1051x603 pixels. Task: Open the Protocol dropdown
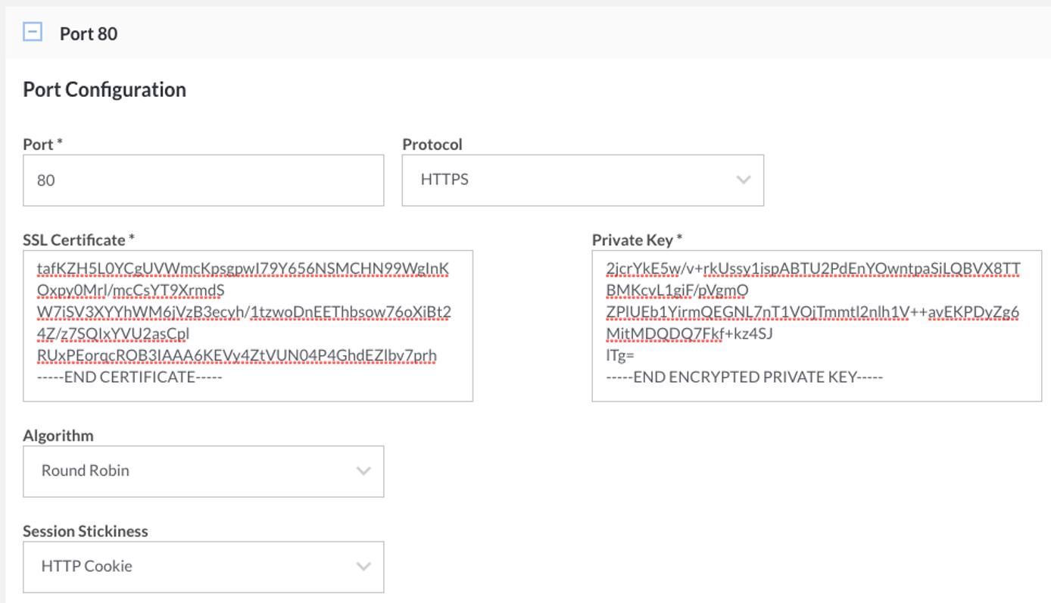583,180
